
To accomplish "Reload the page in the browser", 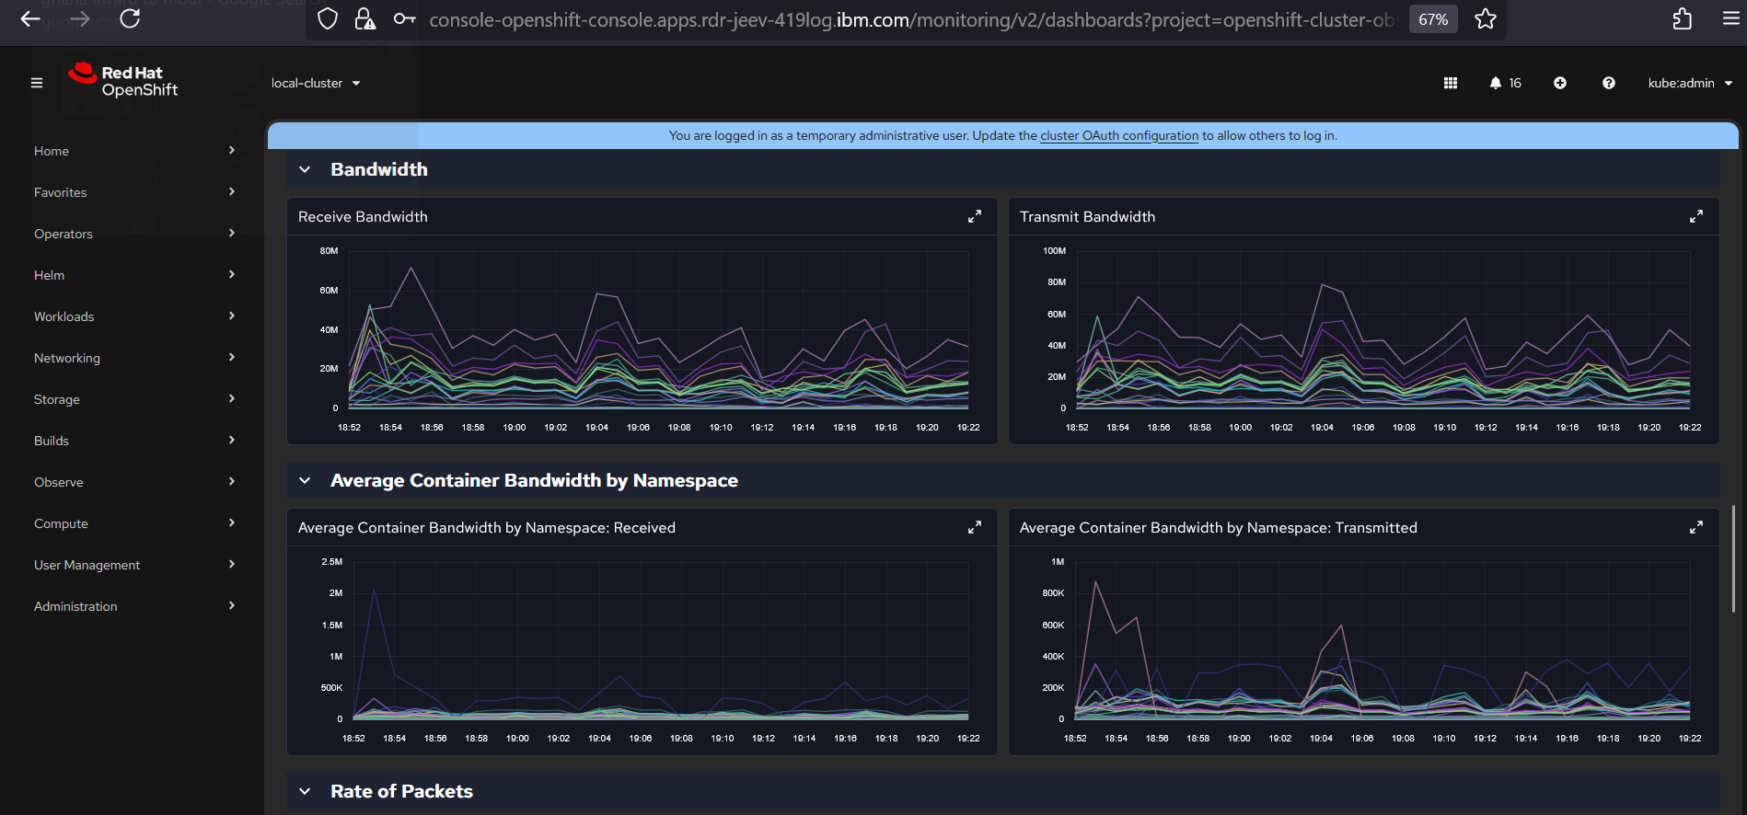I will pyautogui.click(x=130, y=19).
